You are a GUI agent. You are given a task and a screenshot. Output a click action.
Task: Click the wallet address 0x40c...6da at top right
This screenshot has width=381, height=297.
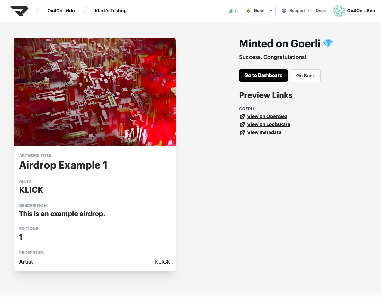pyautogui.click(x=361, y=11)
